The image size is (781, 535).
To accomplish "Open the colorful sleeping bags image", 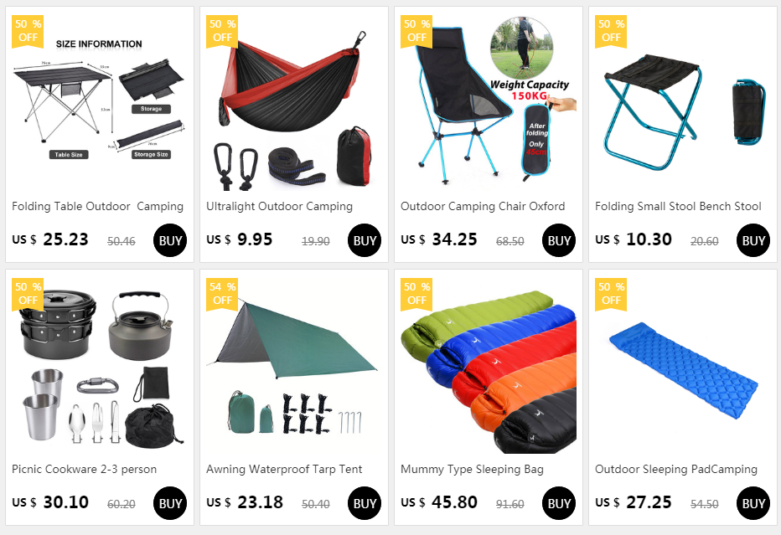I will (x=488, y=366).
